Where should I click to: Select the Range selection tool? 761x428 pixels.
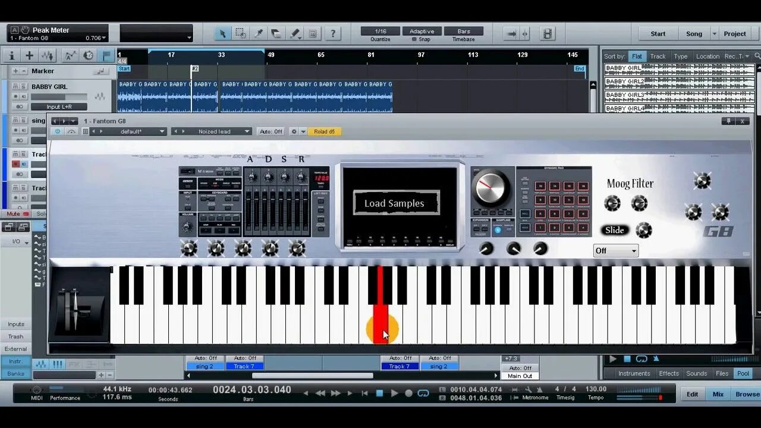pyautogui.click(x=240, y=33)
